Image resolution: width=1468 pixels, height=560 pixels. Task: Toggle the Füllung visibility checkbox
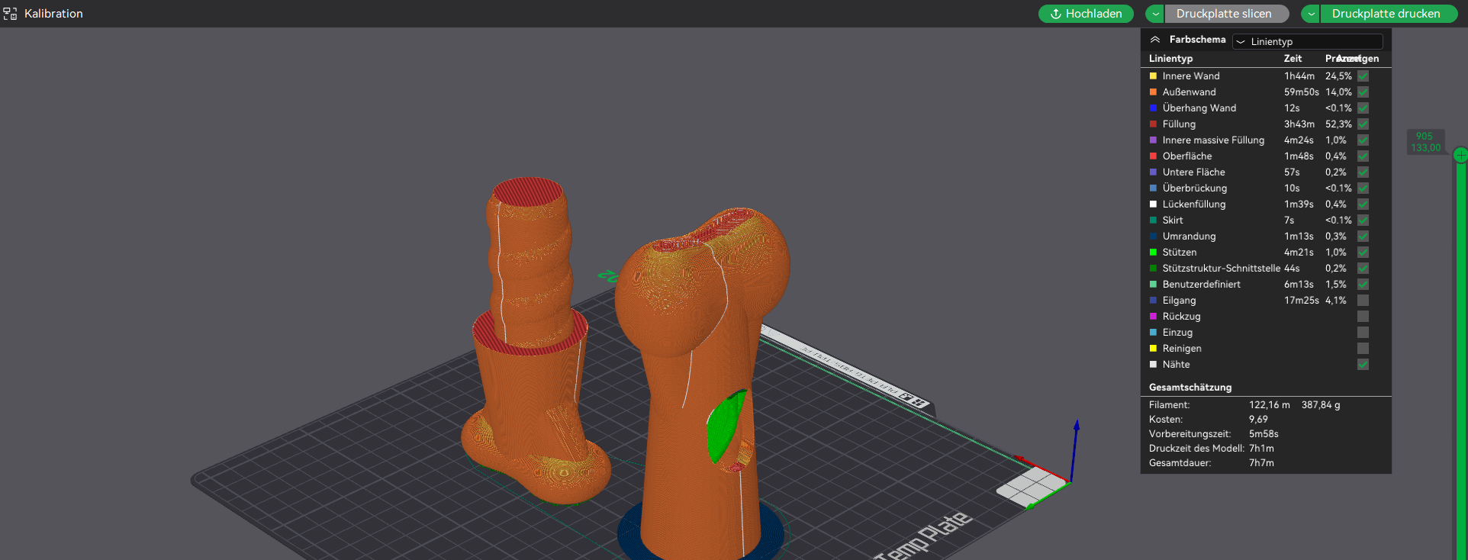[1363, 124]
